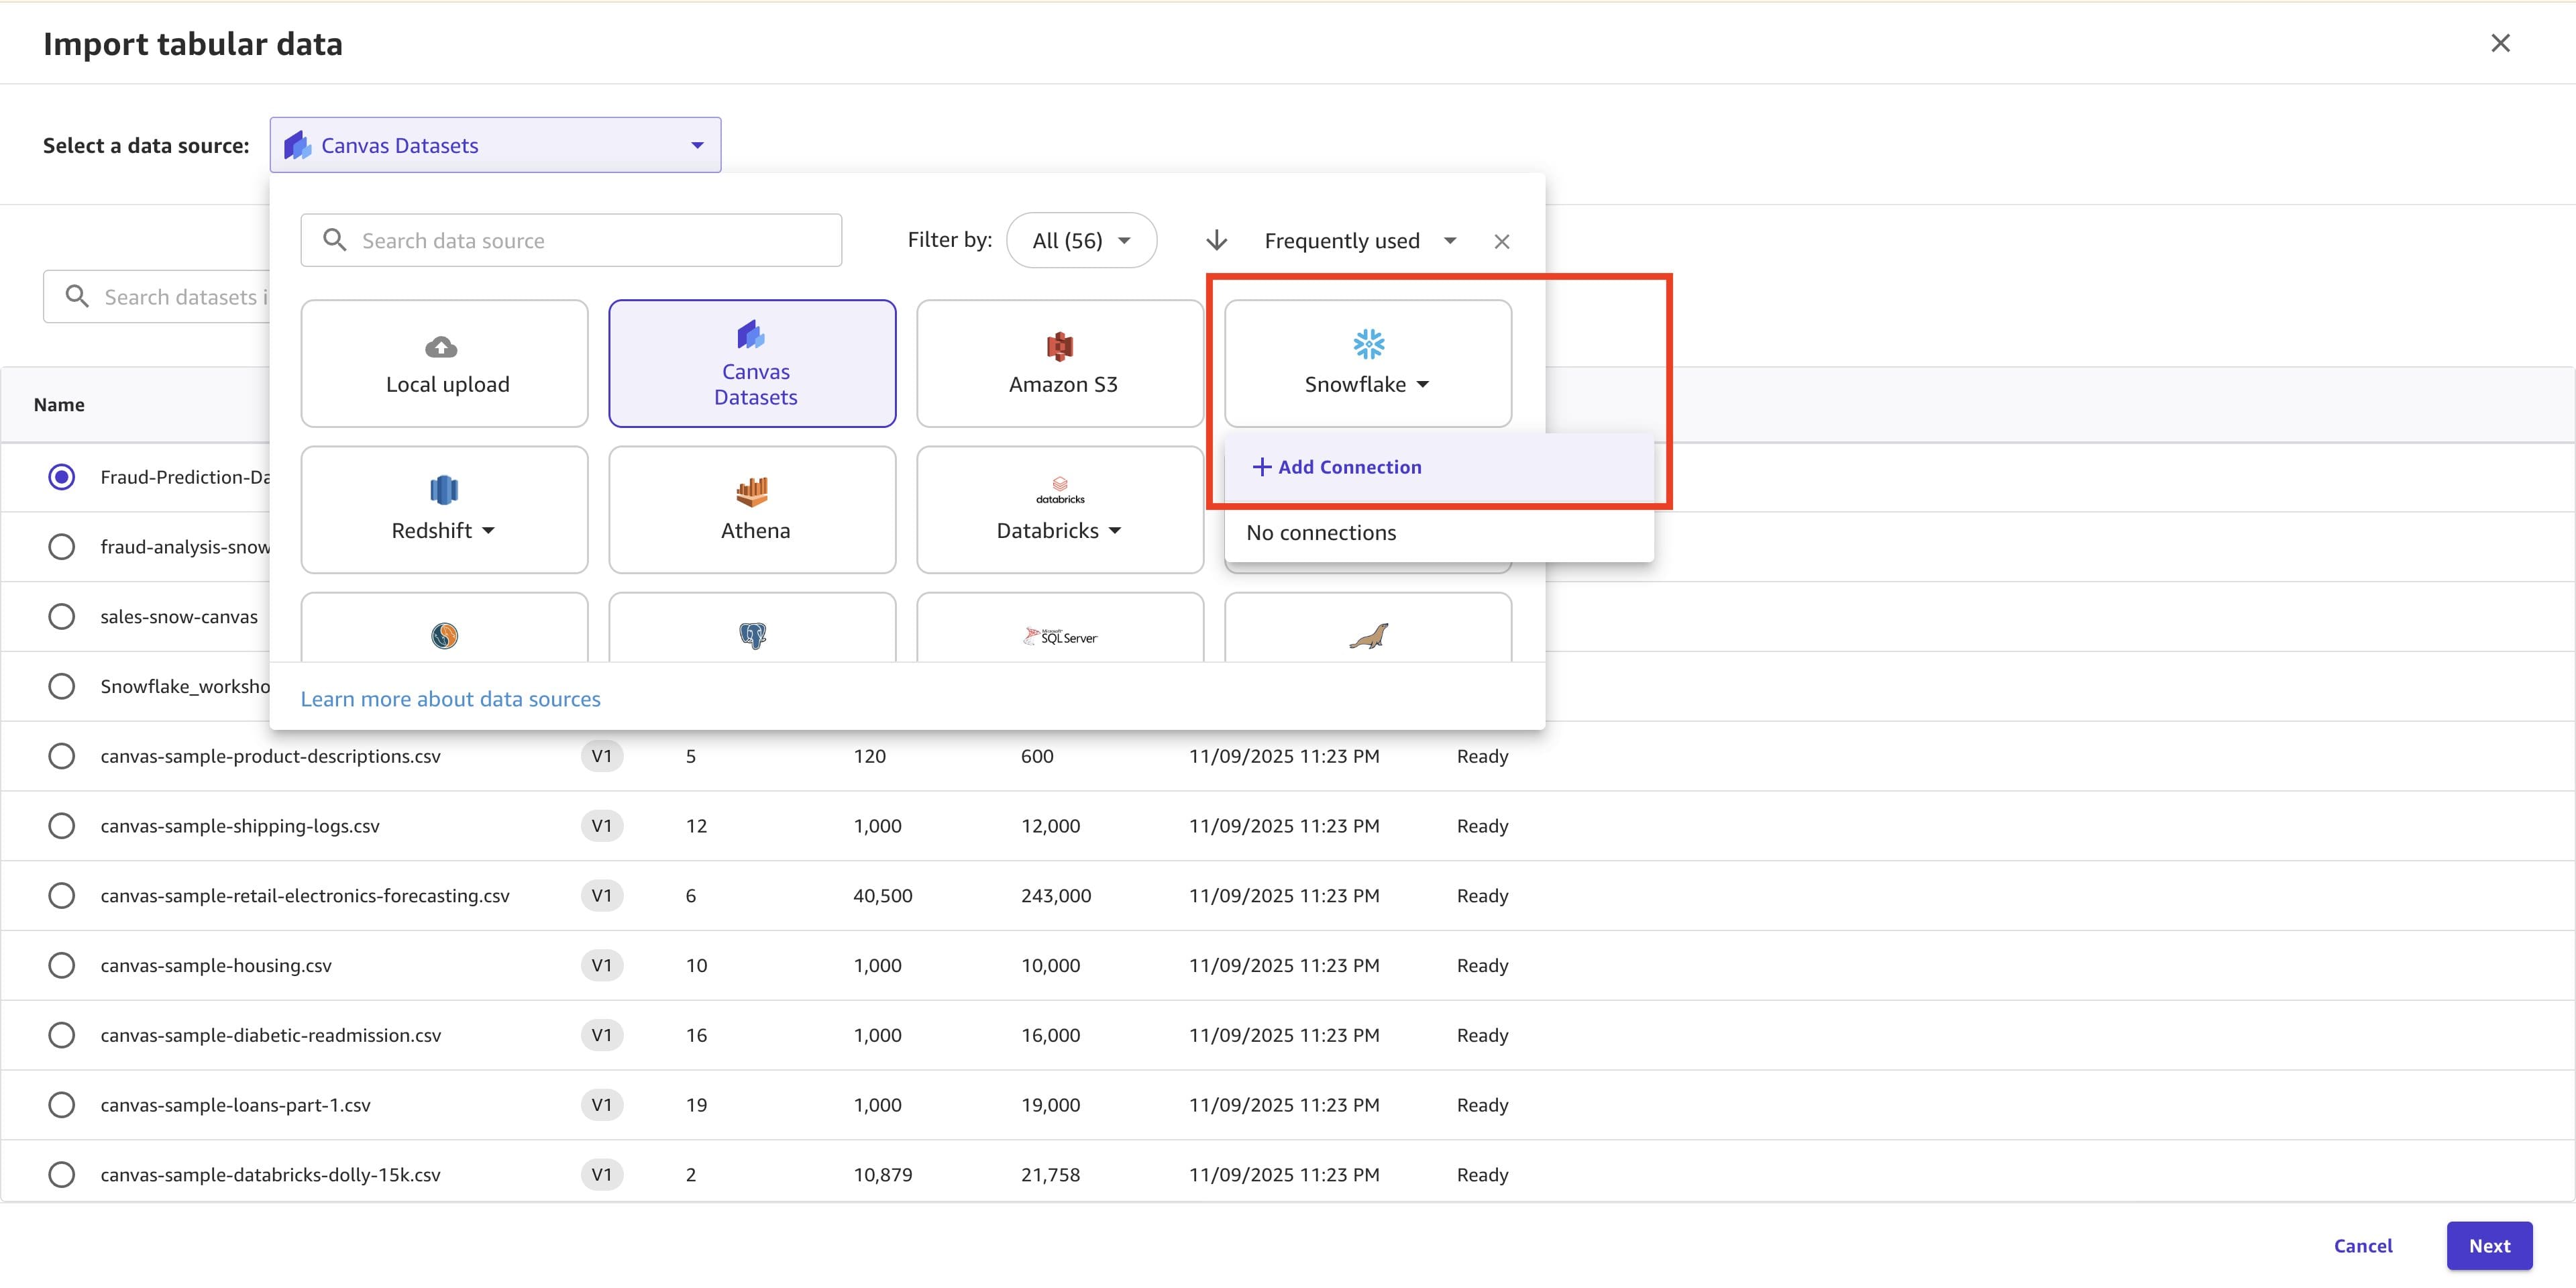The width and height of the screenshot is (2576, 1288).
Task: Pick the Amazon S3 data source
Action: click(x=1060, y=364)
